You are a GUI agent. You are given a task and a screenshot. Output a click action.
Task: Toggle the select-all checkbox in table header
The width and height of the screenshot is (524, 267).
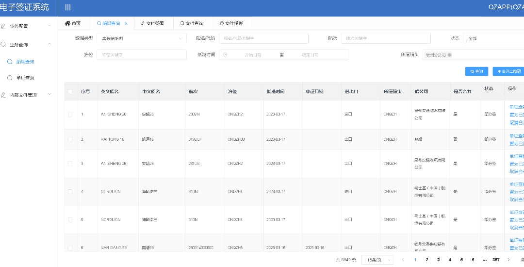[70, 92]
